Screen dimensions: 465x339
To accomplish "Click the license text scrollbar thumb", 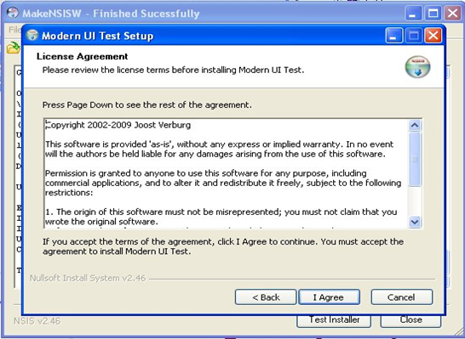I will click(415, 160).
